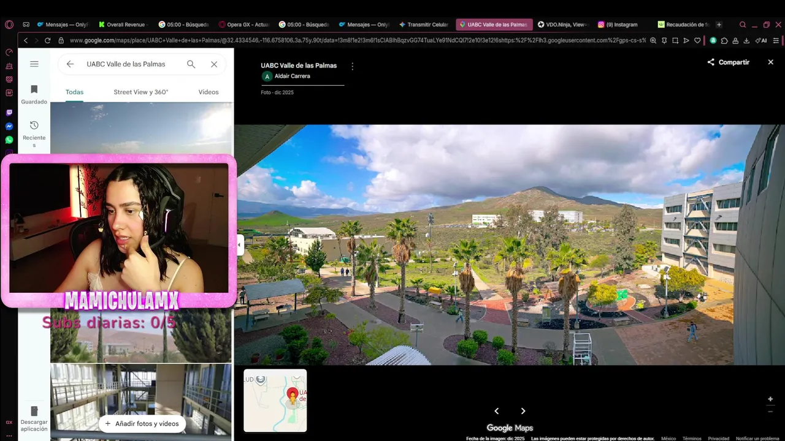785x441 pixels.
Task: Switch to VDO.Ninja browser tab
Action: [x=562, y=24]
